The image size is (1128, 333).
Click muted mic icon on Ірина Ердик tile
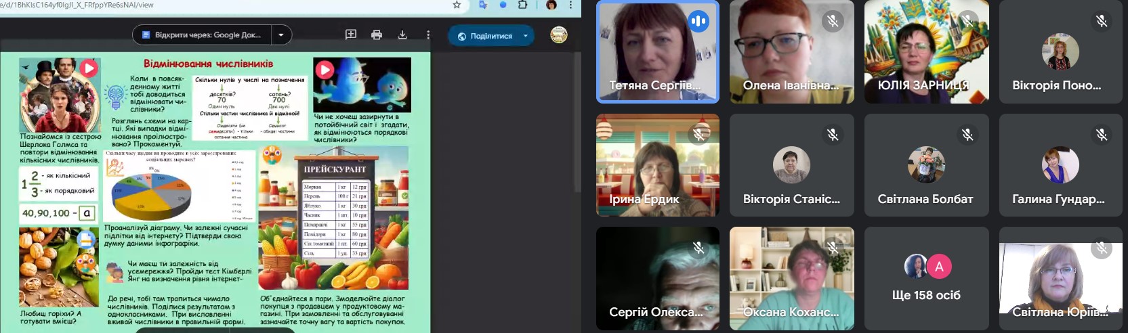pyautogui.click(x=698, y=135)
